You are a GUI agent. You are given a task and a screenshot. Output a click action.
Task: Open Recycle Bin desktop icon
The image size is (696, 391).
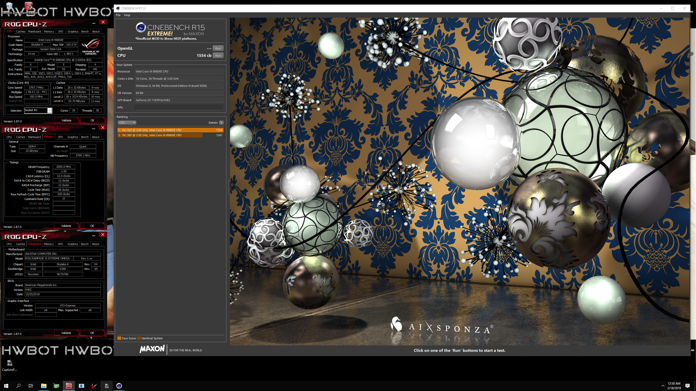[x=9, y=8]
